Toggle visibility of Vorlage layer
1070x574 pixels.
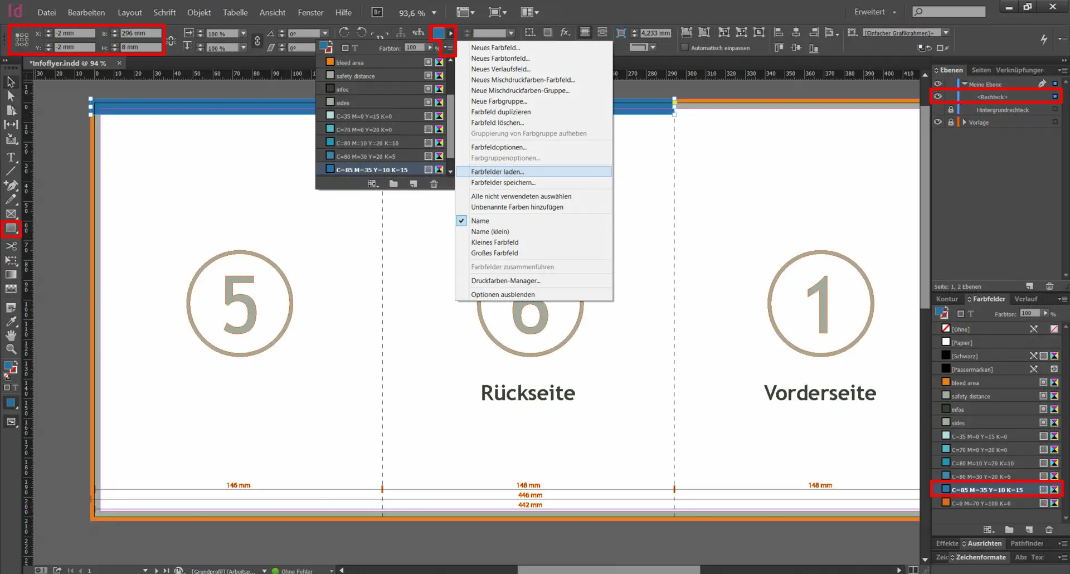coord(938,122)
